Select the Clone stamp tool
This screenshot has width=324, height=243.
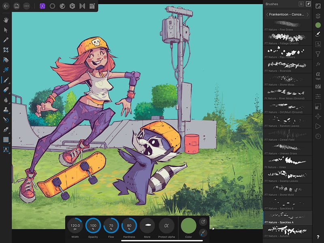coord(6,110)
